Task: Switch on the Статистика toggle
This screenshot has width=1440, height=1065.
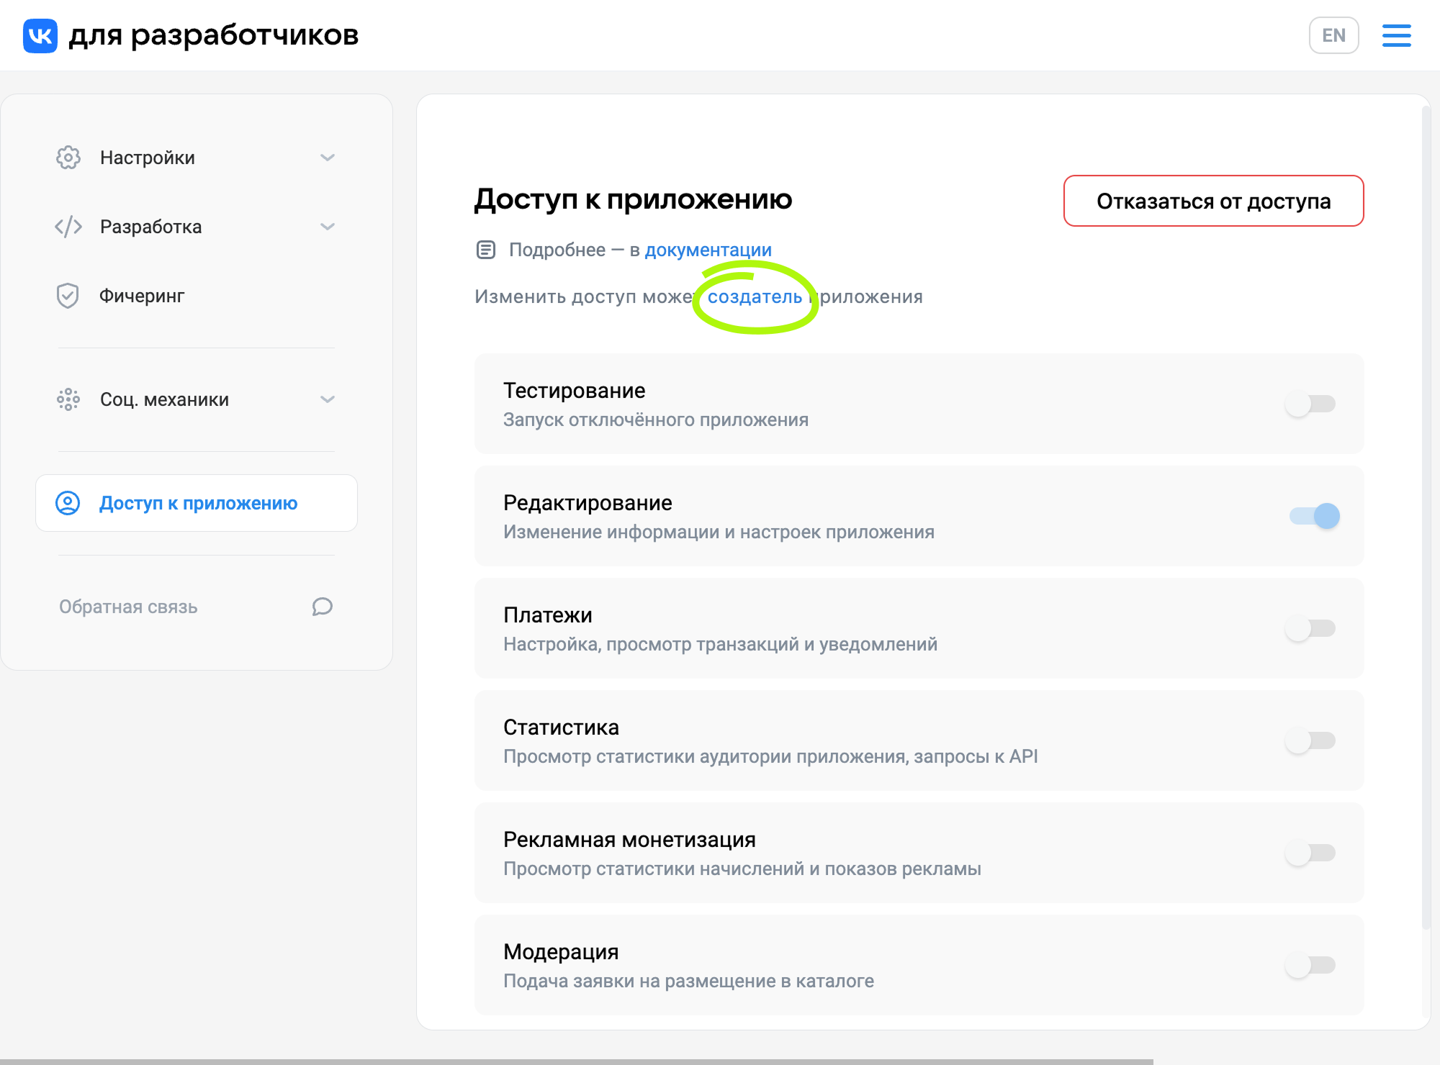Action: click(x=1310, y=740)
